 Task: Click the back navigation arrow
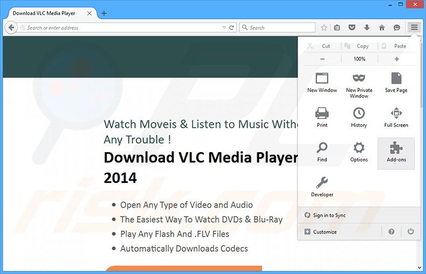pos(11,28)
